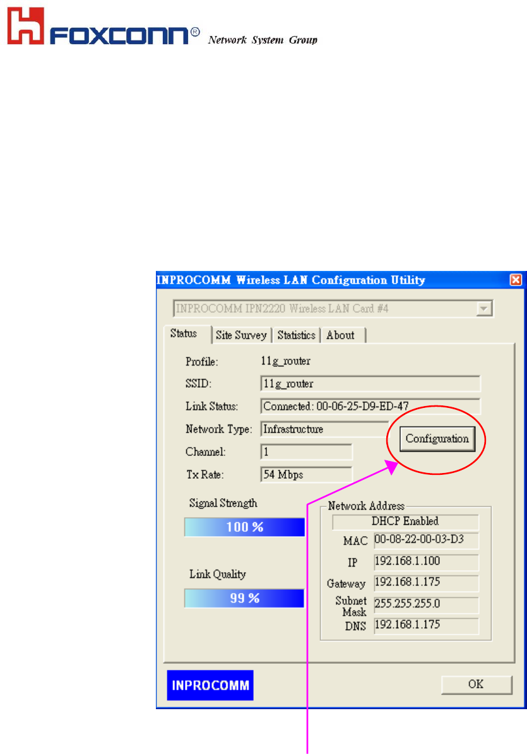Click the Gateway field value
Image resolution: width=527 pixels, height=754 pixels.
426,583
